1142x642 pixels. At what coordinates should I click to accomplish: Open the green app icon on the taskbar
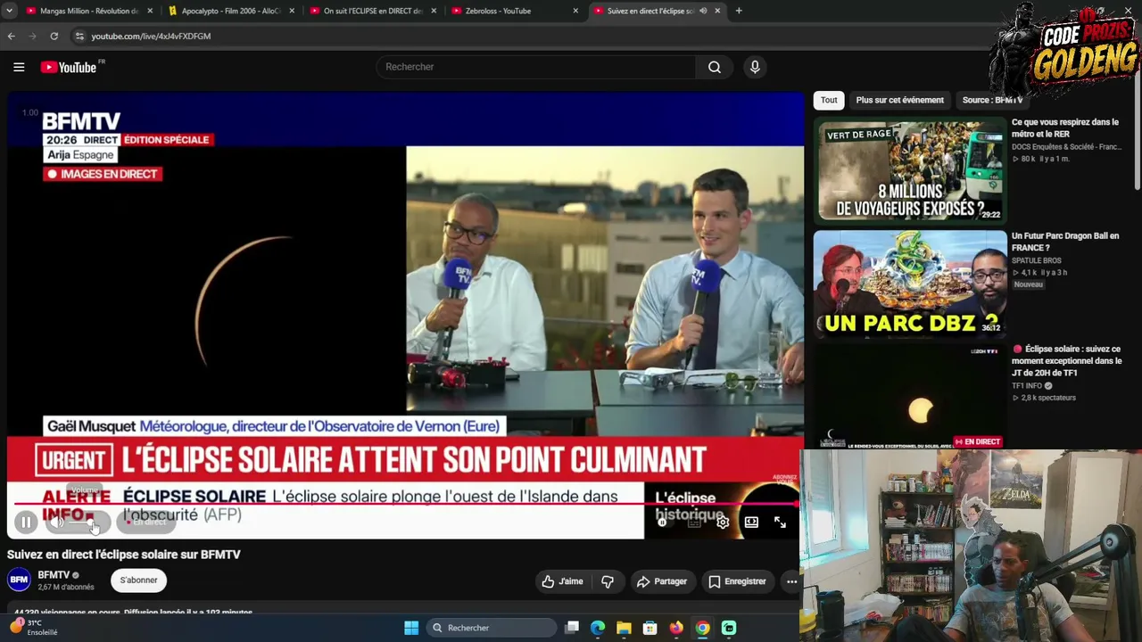pos(729,628)
